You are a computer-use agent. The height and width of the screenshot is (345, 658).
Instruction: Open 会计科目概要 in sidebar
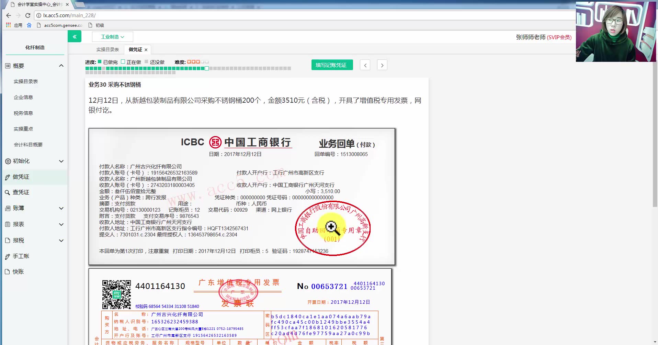coord(28,145)
